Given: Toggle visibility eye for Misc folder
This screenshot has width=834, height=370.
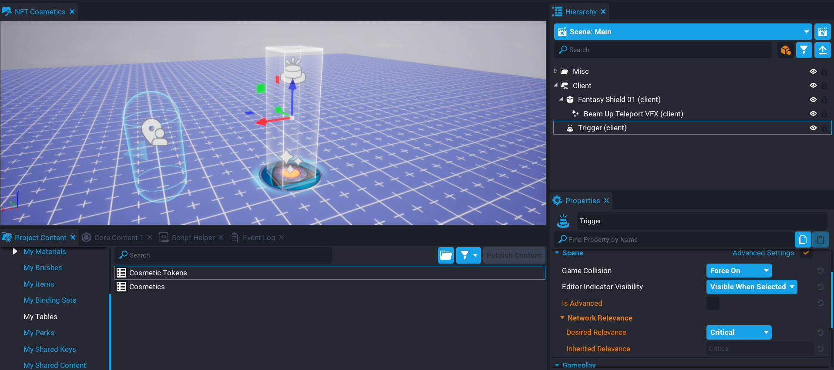Looking at the screenshot, I should pyautogui.click(x=813, y=72).
